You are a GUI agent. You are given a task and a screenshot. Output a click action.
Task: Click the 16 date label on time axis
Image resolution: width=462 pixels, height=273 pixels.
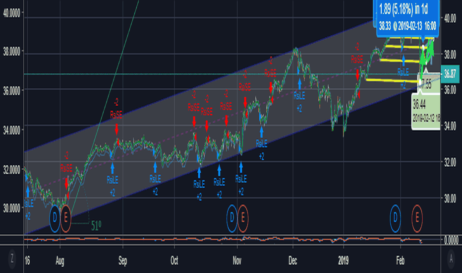click(27, 261)
